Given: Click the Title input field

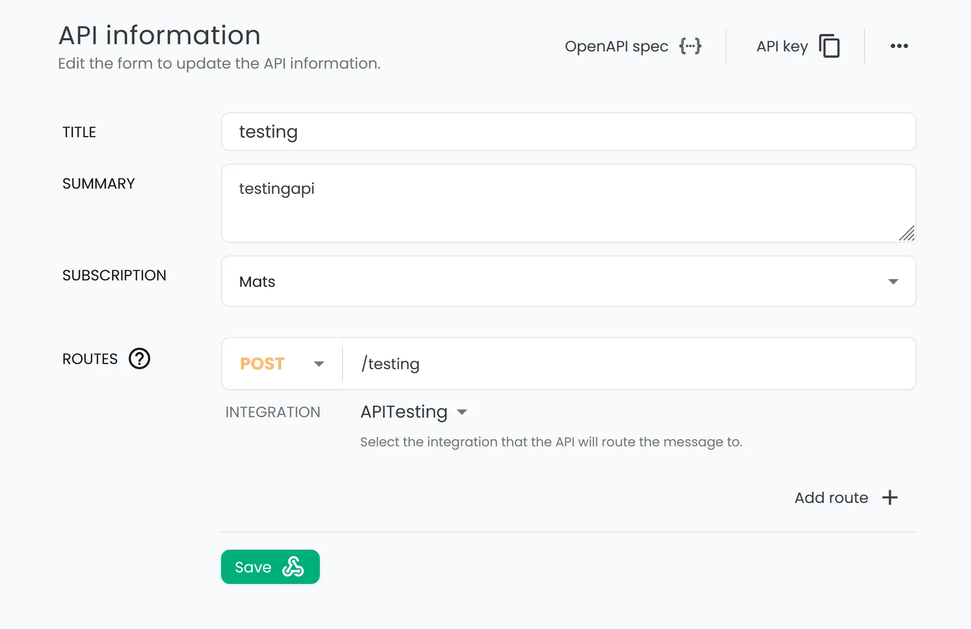Looking at the screenshot, I should [569, 132].
